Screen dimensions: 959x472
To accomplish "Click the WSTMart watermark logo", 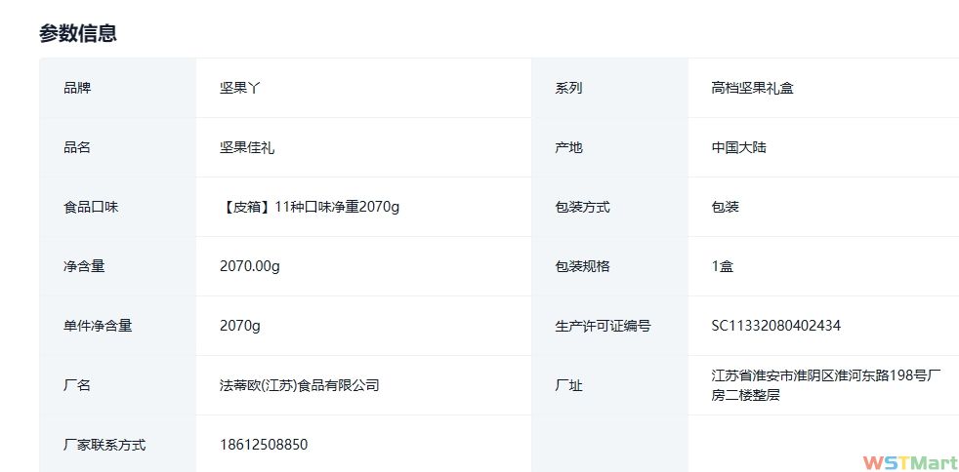I will click(x=910, y=460).
